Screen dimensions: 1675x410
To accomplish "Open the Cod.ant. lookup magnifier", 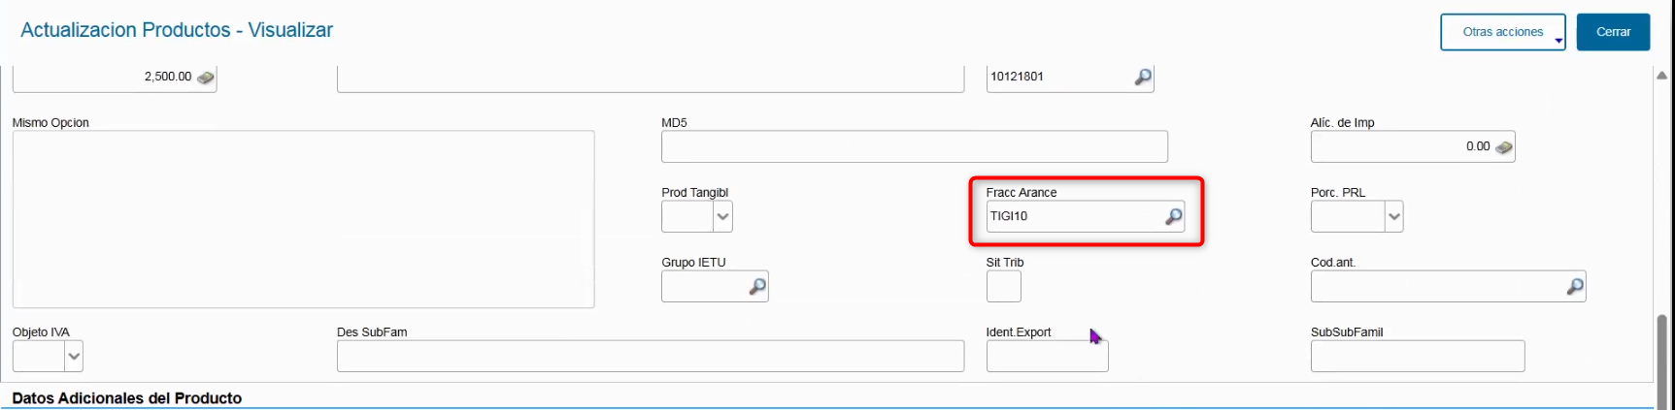I will pyautogui.click(x=1575, y=286).
